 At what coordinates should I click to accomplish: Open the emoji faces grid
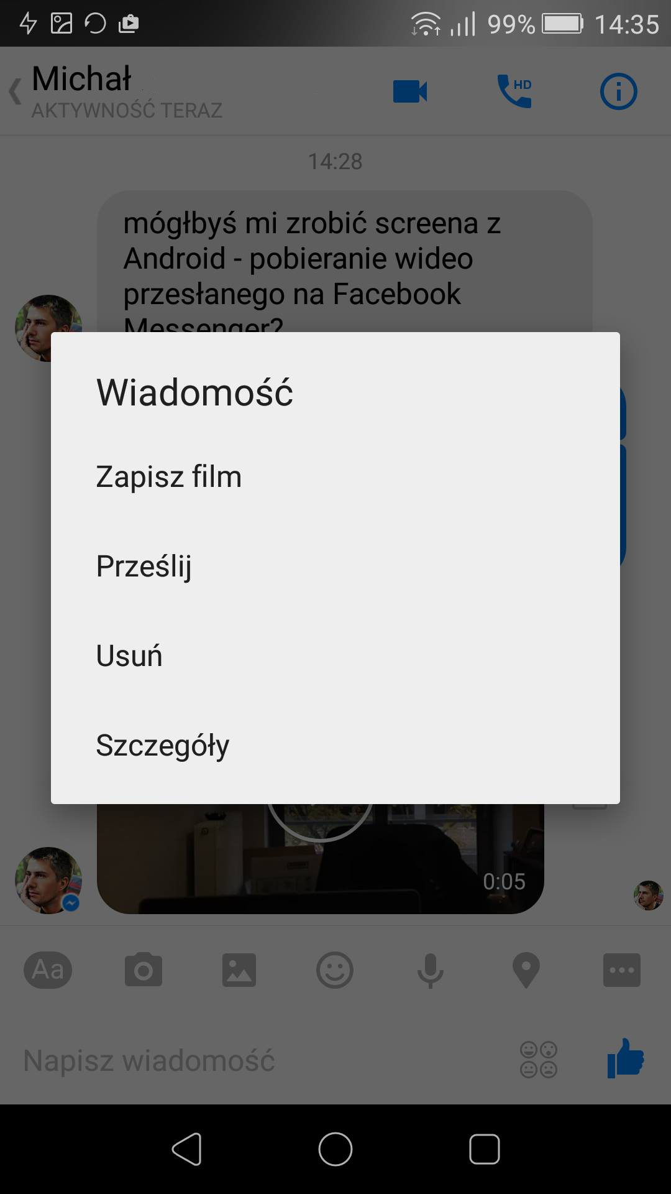tap(538, 1059)
